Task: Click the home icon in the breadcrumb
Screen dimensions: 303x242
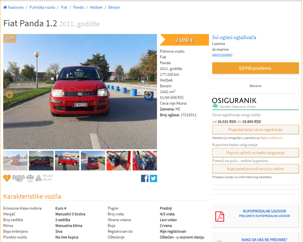Action: pyautogui.click(x=5, y=7)
